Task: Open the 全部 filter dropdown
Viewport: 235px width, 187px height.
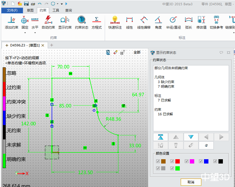Action: [x=137, y=52]
